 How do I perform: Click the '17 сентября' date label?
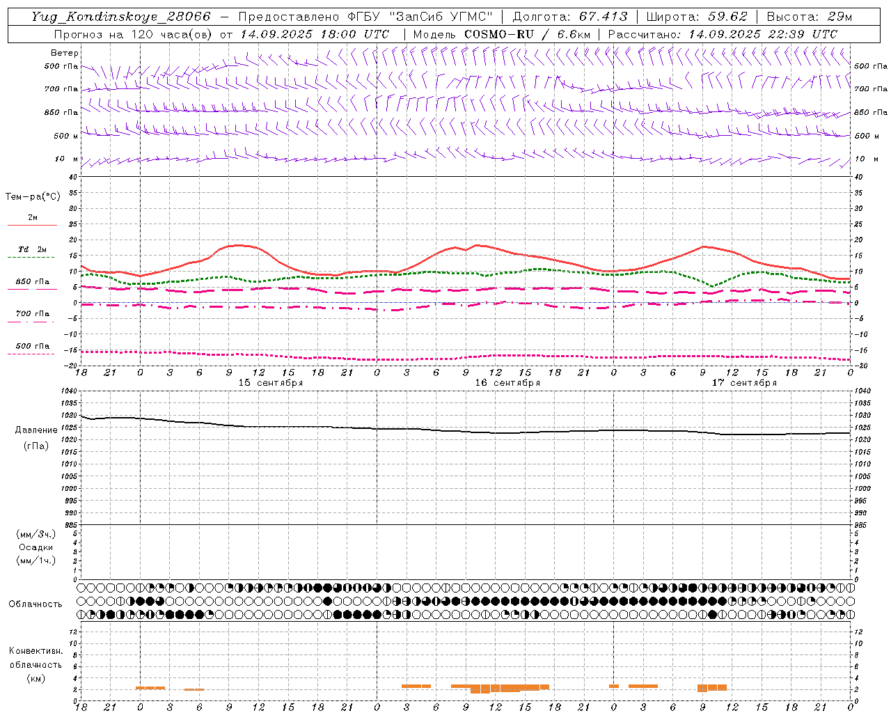(x=744, y=383)
